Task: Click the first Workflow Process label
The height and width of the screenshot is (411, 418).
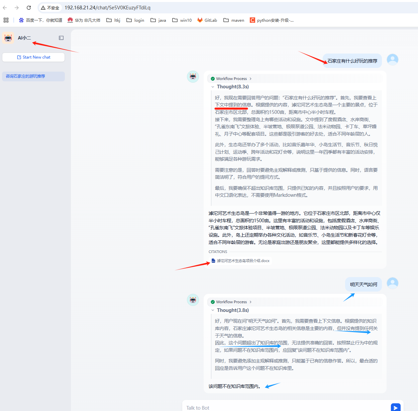Action: pyautogui.click(x=231, y=79)
